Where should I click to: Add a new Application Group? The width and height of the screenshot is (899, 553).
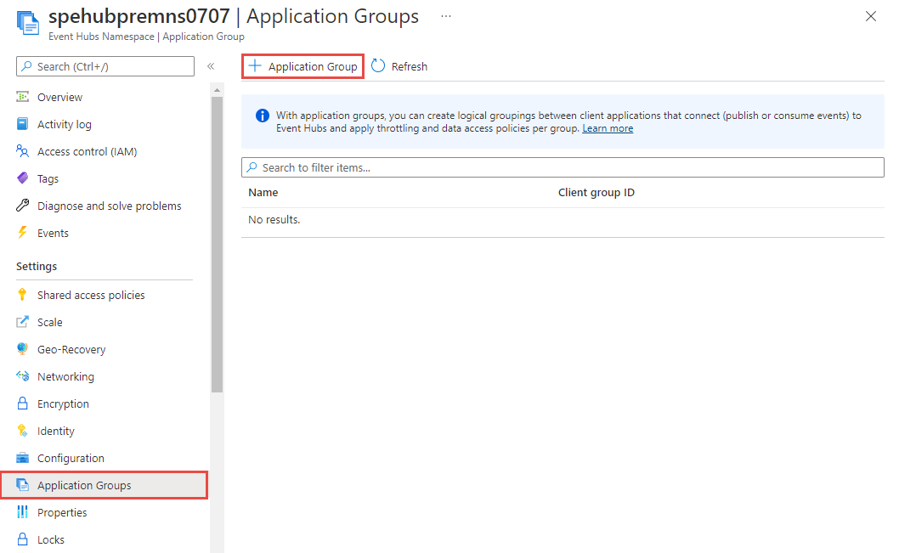tap(302, 66)
